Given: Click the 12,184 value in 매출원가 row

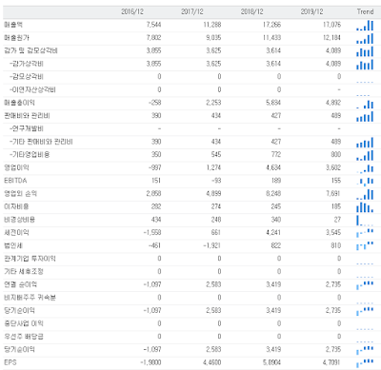Looking at the screenshot, I should tap(331, 38).
